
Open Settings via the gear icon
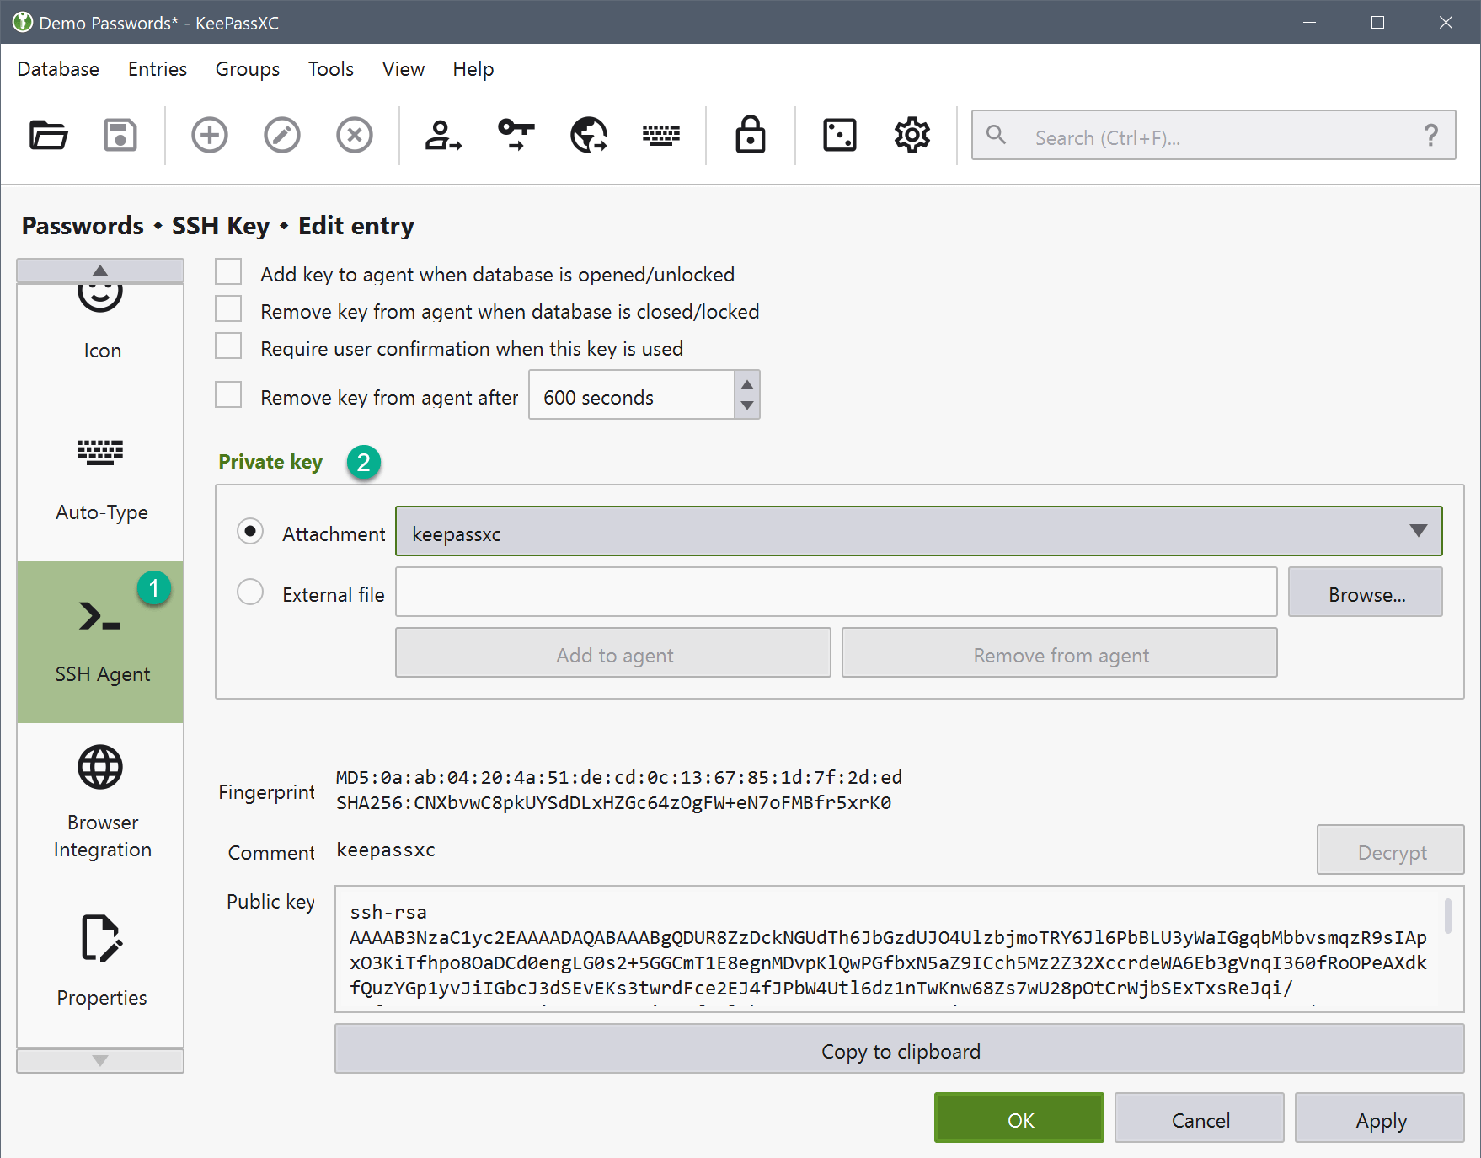point(912,135)
